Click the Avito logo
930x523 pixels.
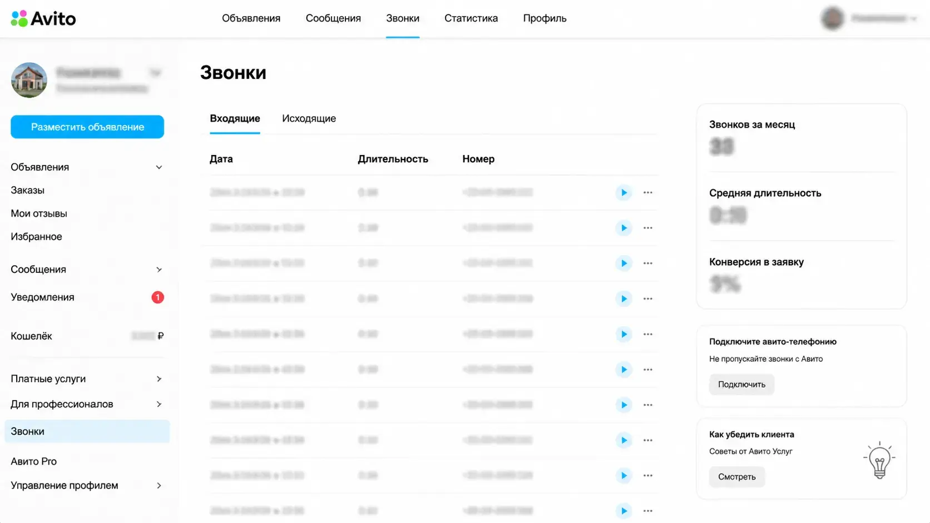(x=43, y=18)
